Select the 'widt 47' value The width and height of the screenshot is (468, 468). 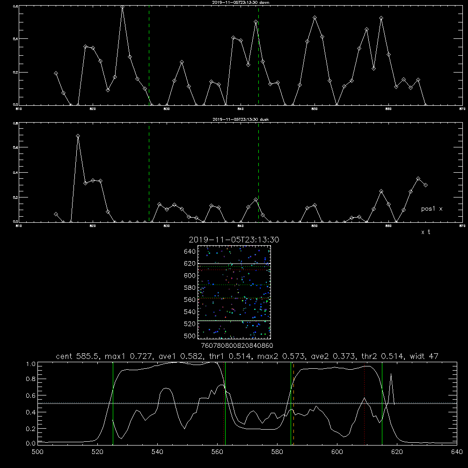(x=424, y=356)
